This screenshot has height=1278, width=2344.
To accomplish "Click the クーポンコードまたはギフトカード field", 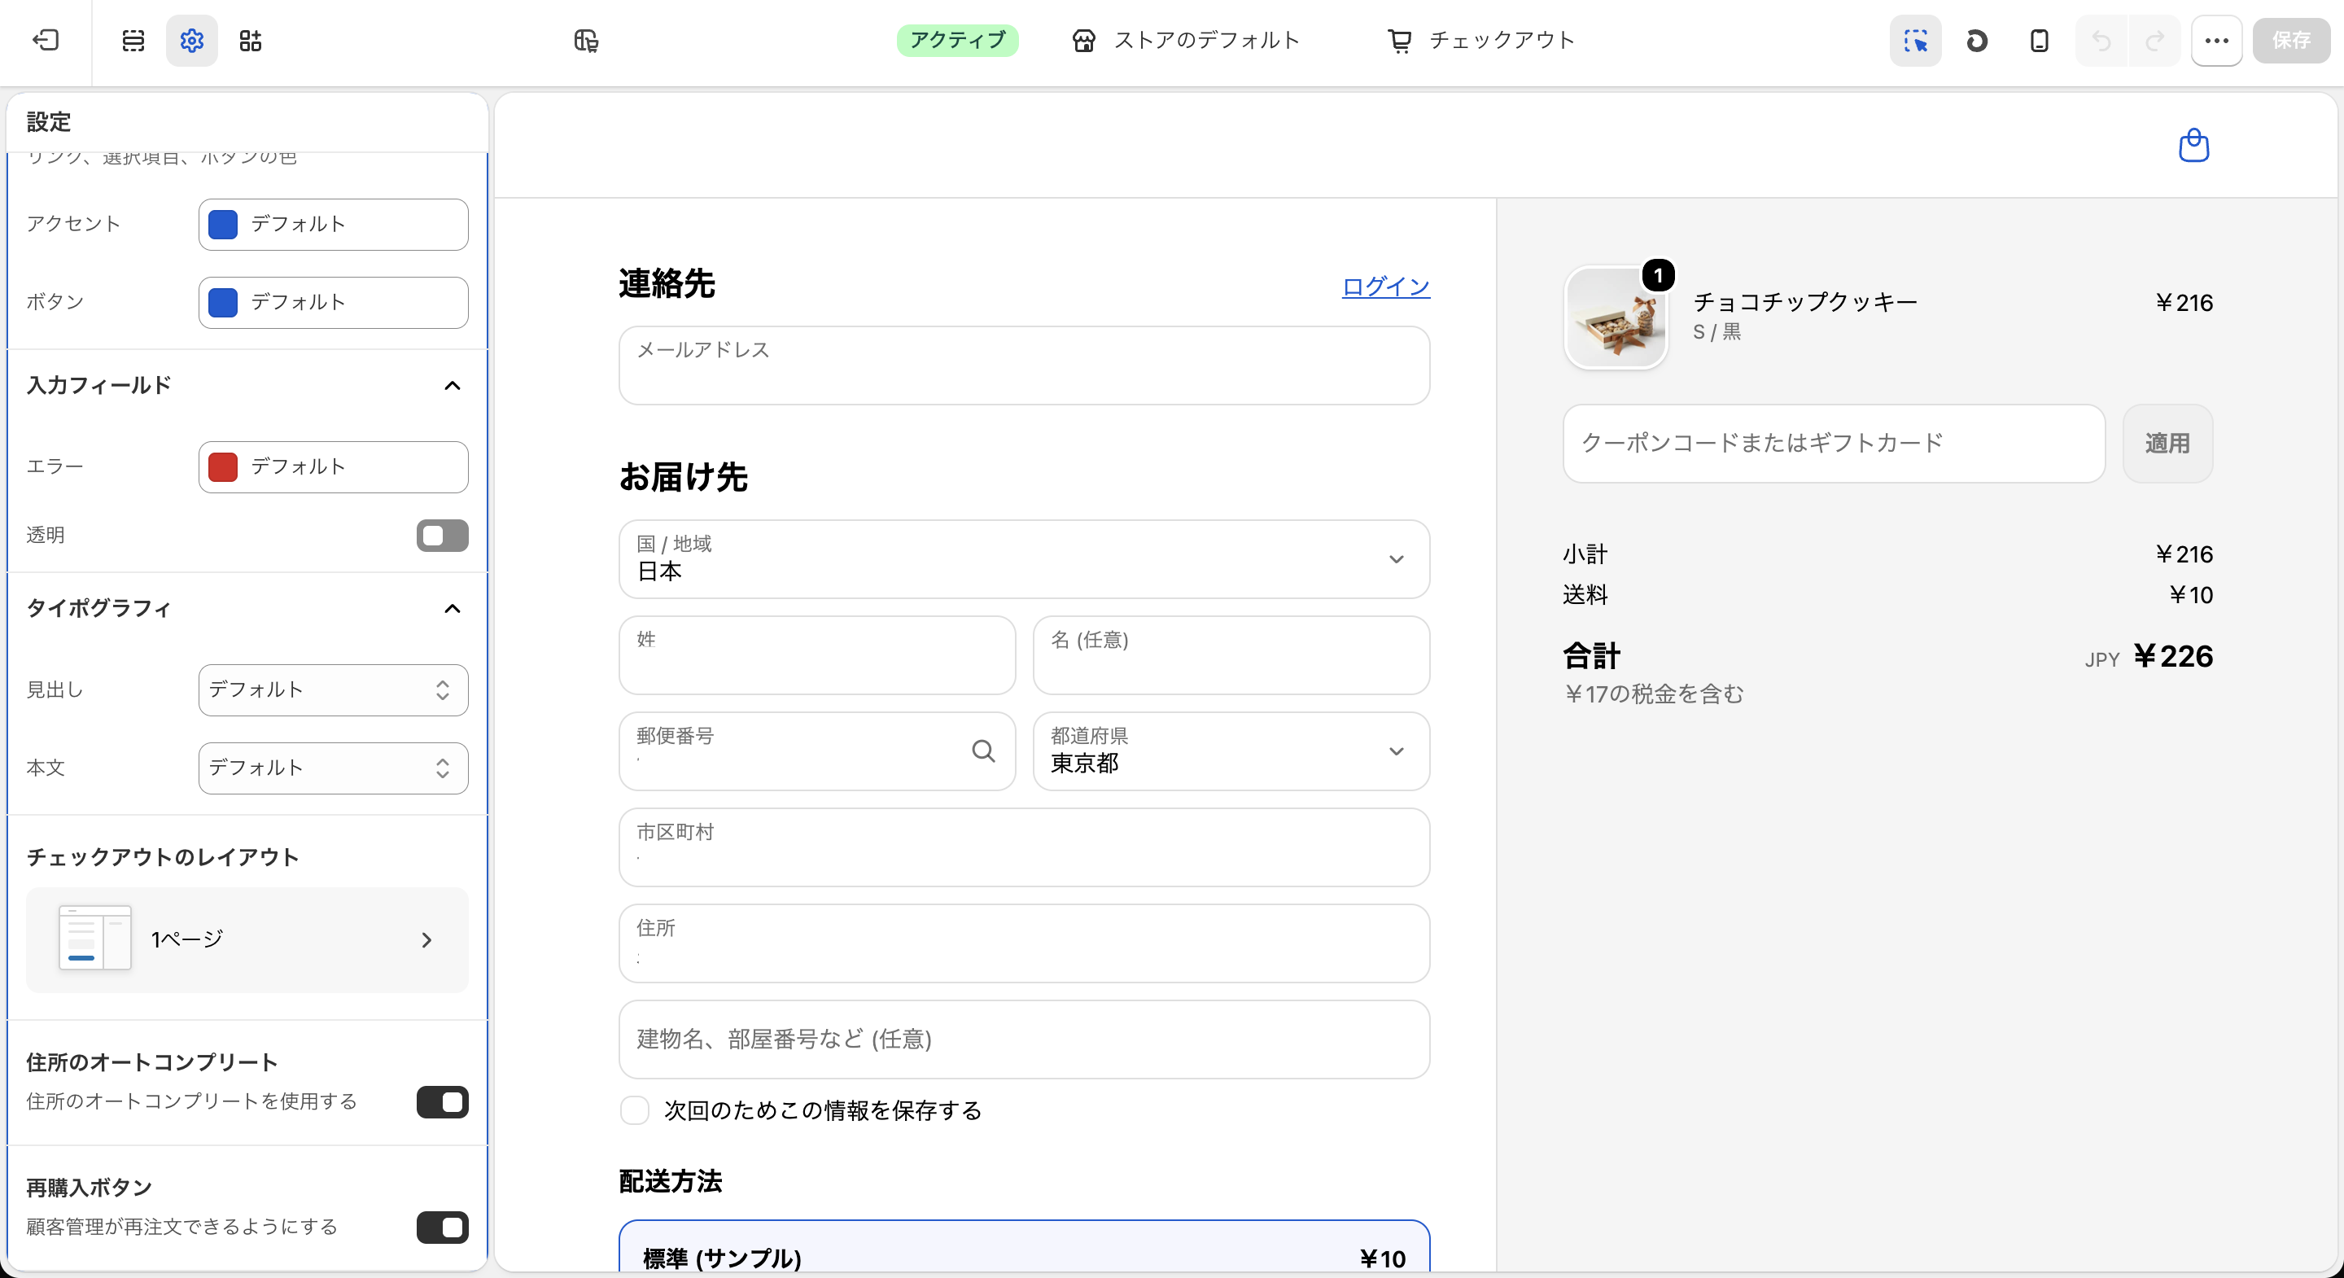I will [1834, 444].
